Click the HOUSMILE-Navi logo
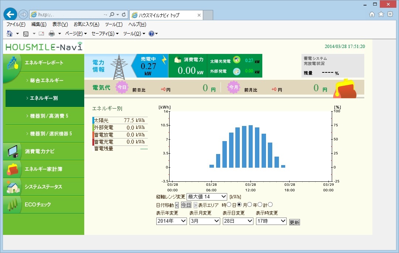The width and height of the screenshot is (399, 253). (x=44, y=47)
